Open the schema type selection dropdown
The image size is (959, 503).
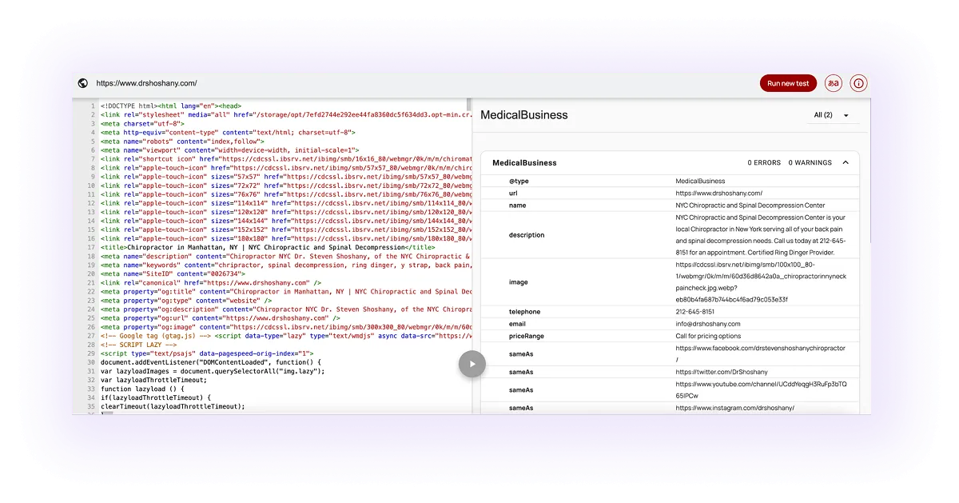(830, 114)
